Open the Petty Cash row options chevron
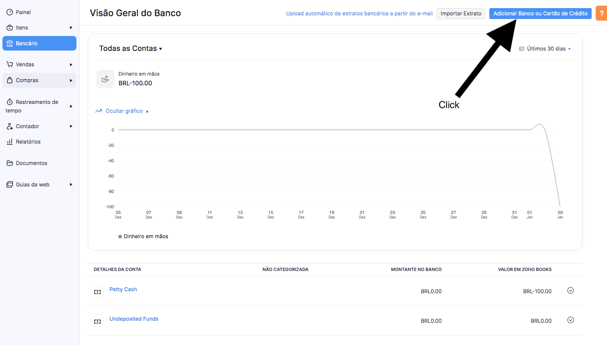This screenshot has width=607, height=345. tap(571, 290)
